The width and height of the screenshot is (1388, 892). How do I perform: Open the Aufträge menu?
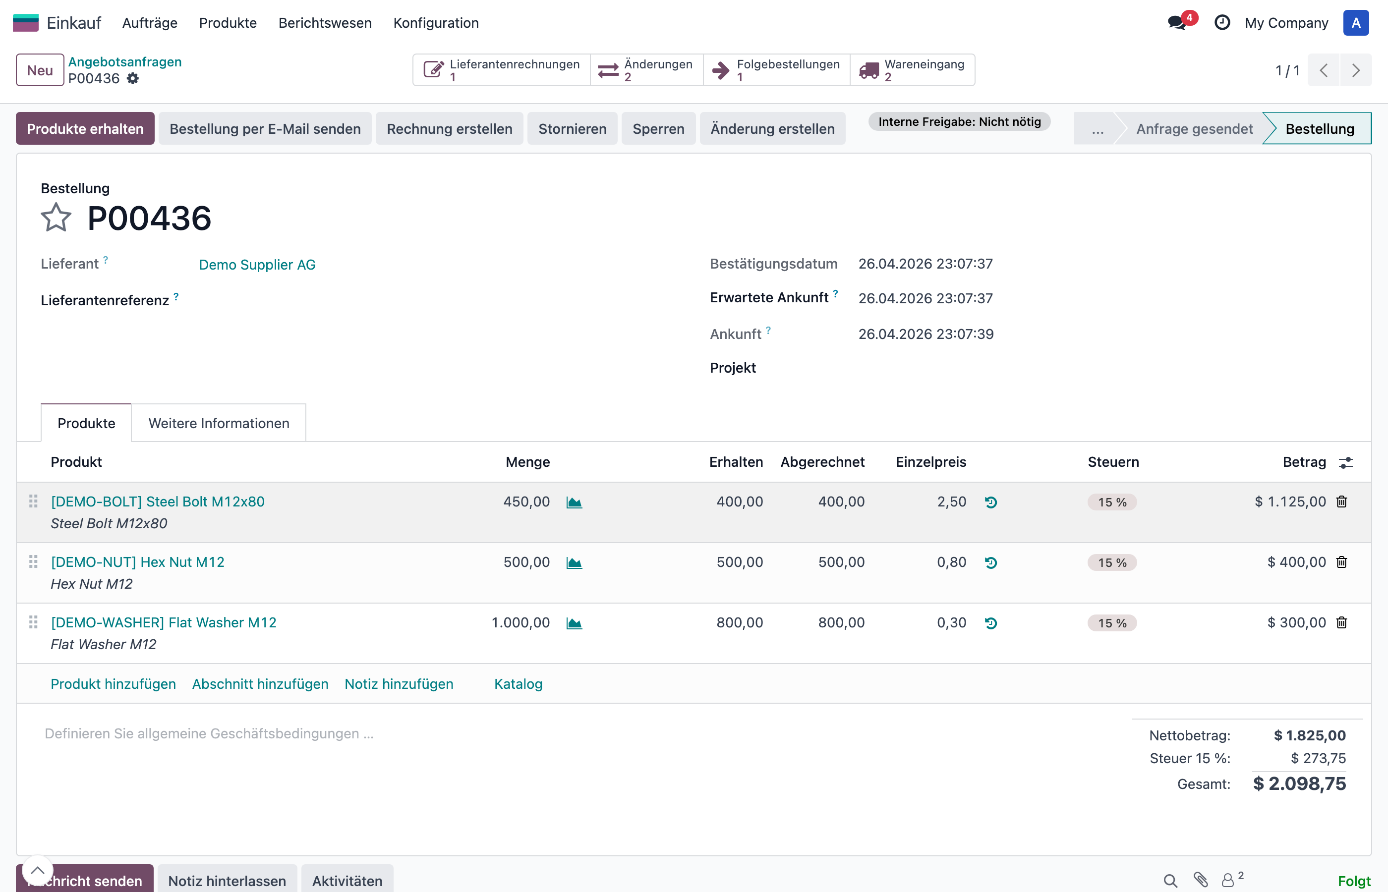150,23
